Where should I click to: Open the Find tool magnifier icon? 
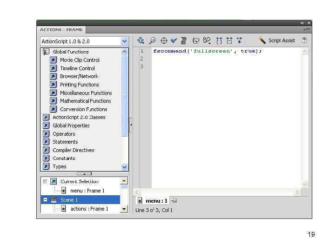click(152, 40)
